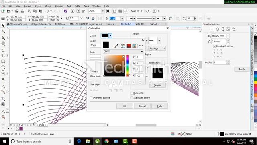Image resolution: width=257 pixels, height=145 pixels.
Task: Close the color picker popup
Action: tap(143, 39)
